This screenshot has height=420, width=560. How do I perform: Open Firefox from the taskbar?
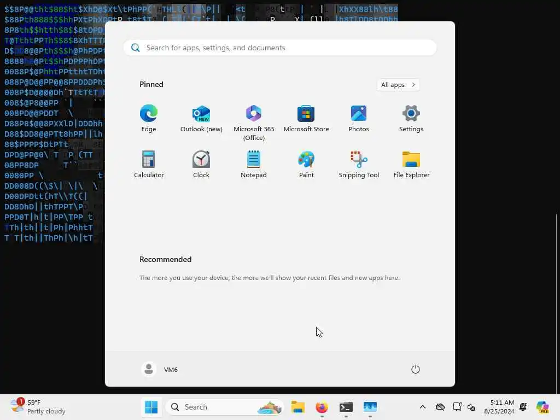pos(322,407)
